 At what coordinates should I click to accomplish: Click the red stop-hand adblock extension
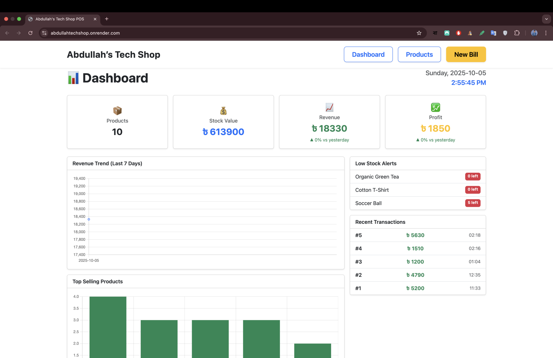click(458, 33)
